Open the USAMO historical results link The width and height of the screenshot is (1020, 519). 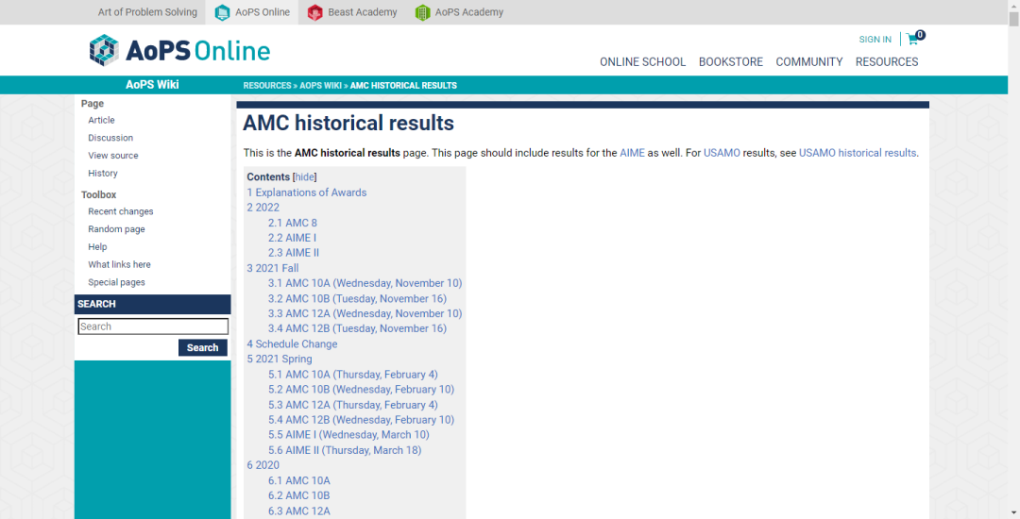point(857,153)
